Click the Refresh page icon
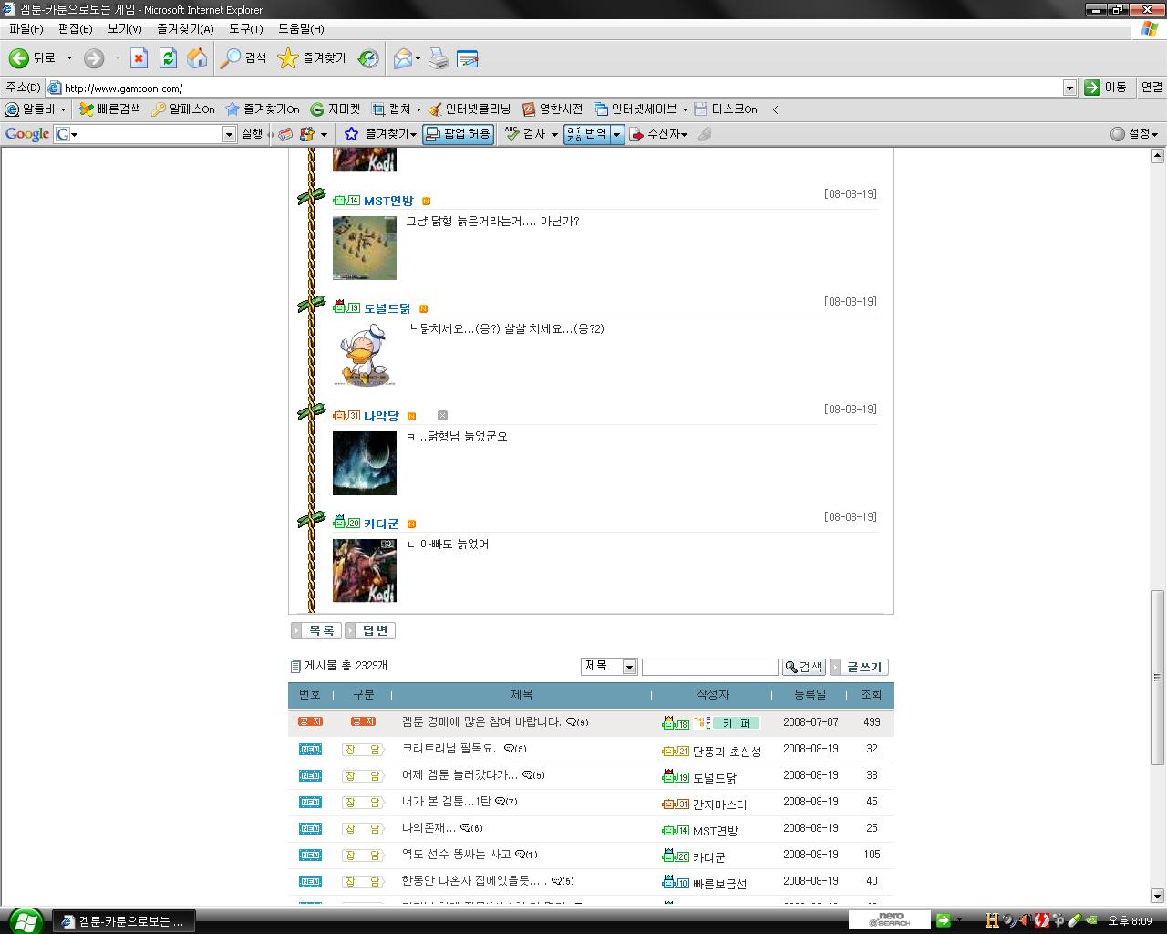This screenshot has height=934, width=1167. tap(168, 58)
